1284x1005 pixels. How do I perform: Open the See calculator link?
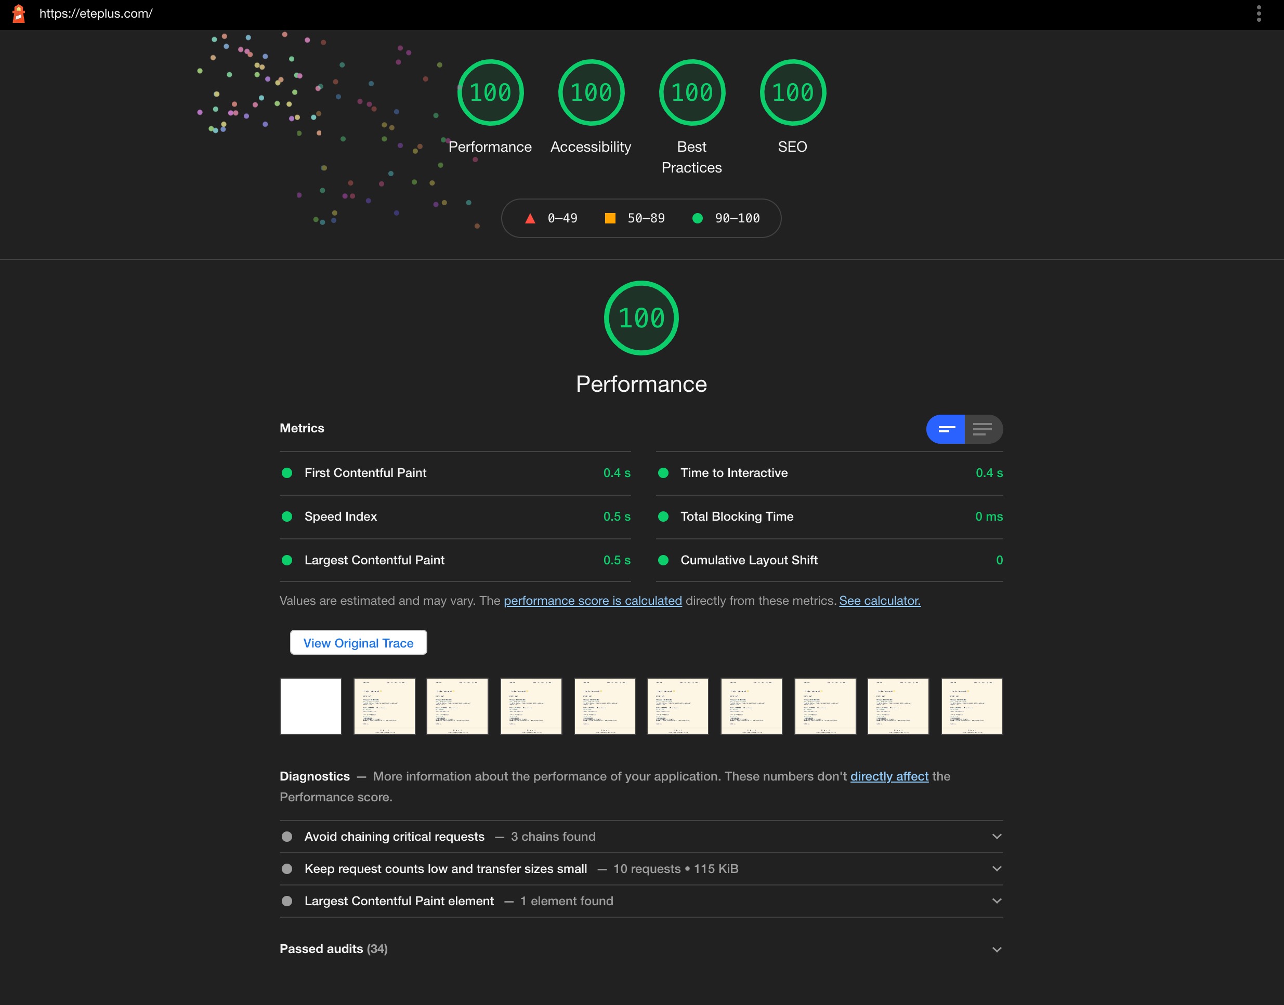[880, 601]
